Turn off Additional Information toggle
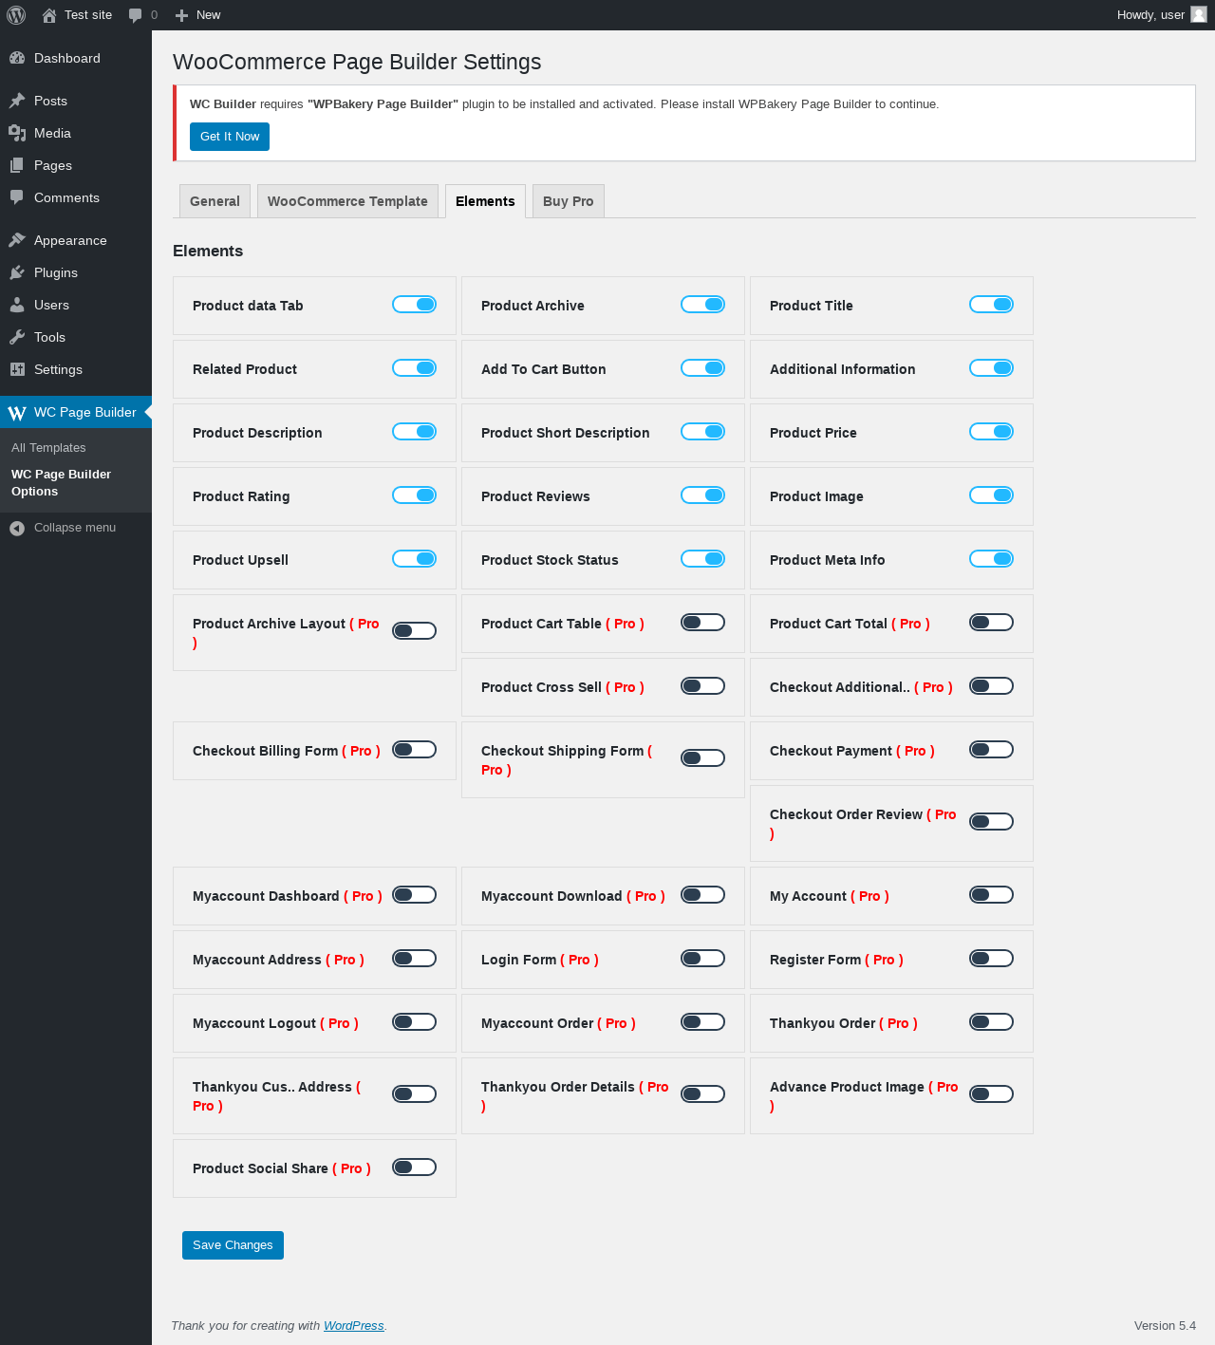The height and width of the screenshot is (1345, 1215). tap(992, 368)
